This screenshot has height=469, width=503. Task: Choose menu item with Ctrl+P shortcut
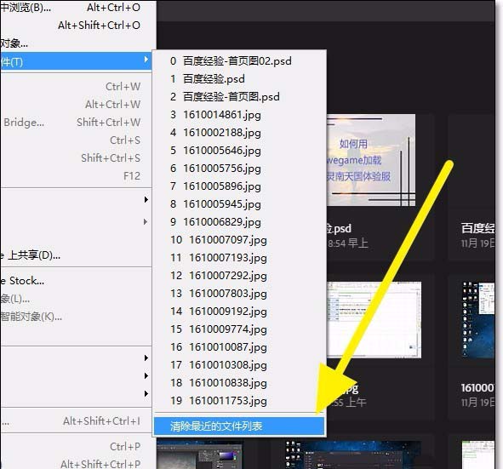(x=76, y=447)
